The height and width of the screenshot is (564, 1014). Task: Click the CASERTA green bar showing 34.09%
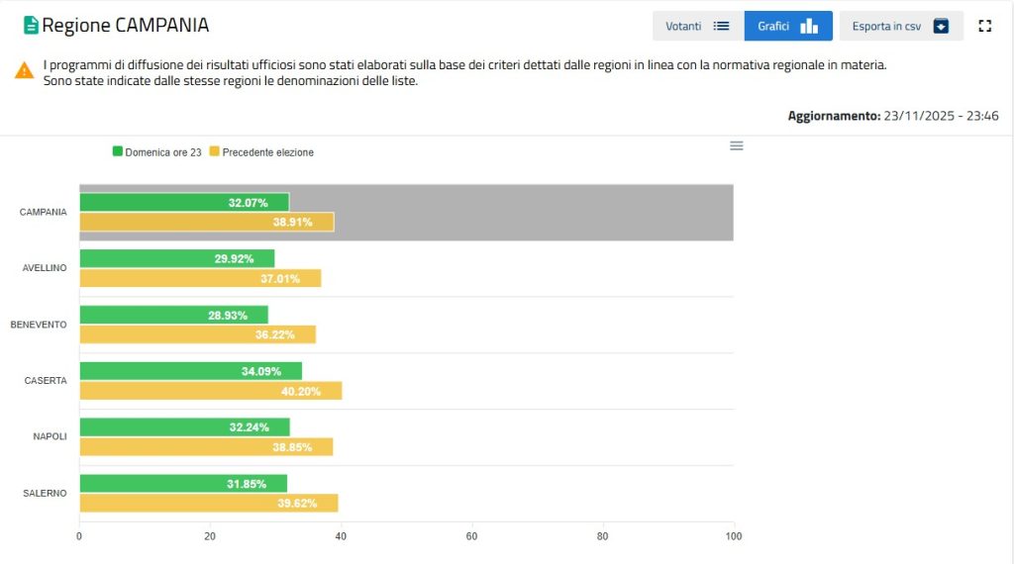(190, 371)
